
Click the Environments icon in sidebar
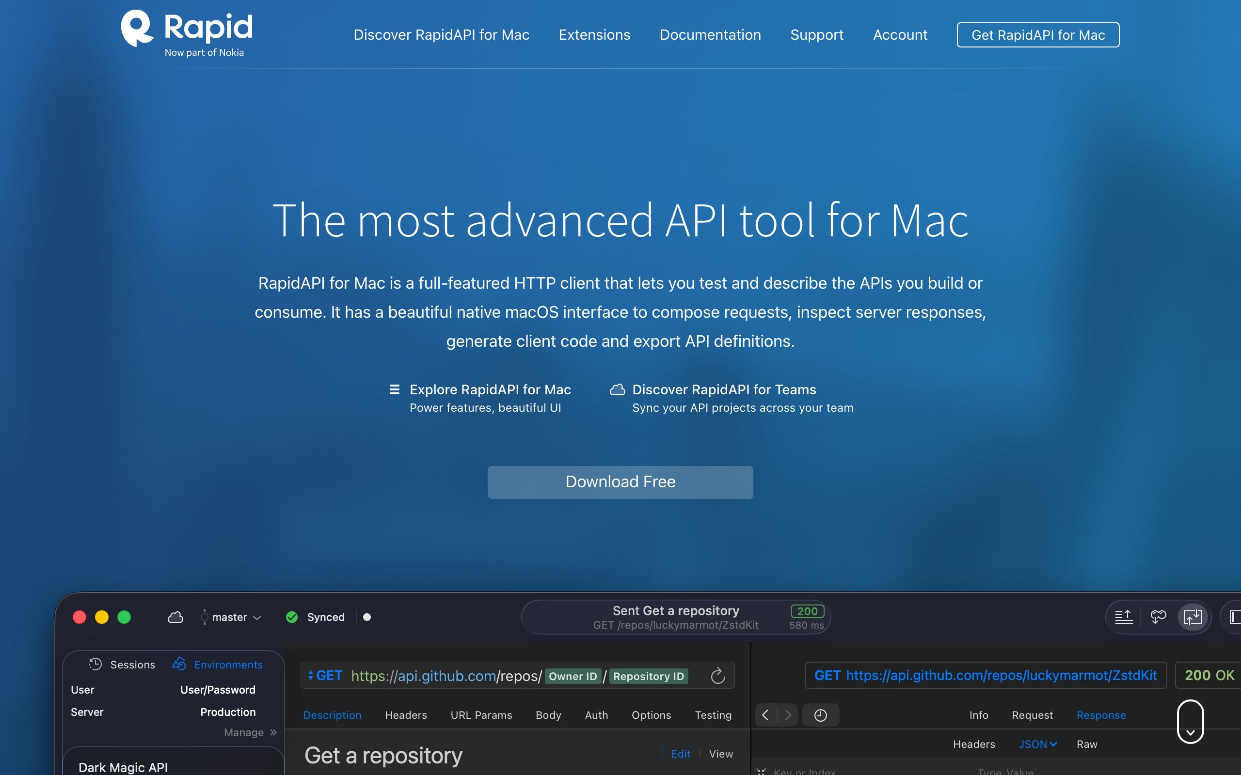click(x=179, y=663)
